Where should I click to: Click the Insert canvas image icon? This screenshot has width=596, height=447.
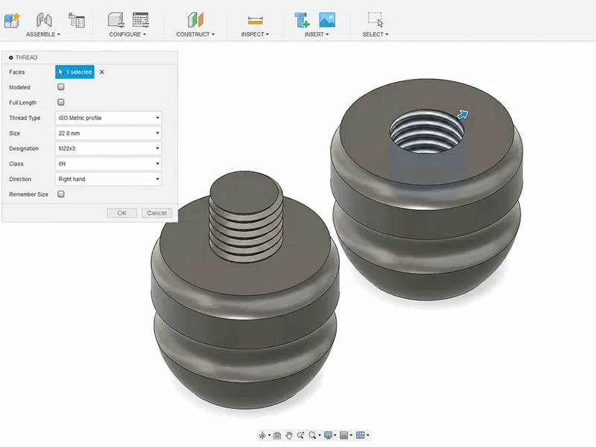coord(327,20)
